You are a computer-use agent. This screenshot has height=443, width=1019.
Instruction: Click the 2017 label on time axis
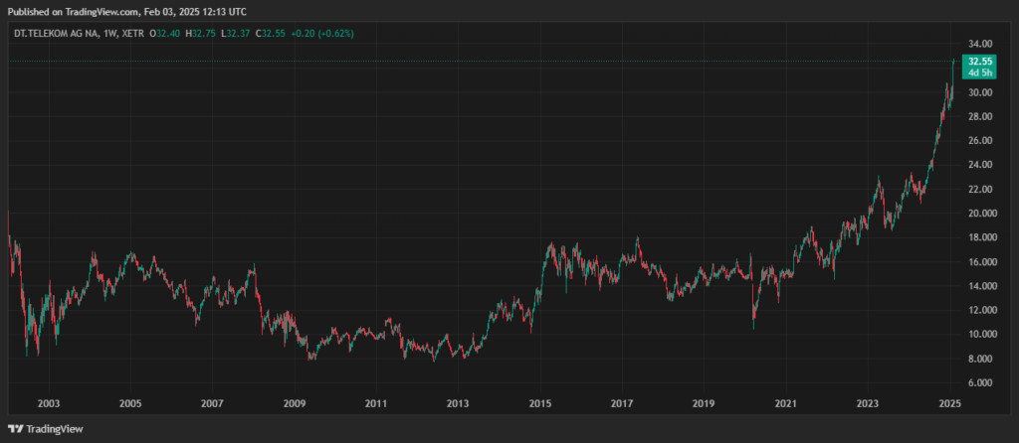tap(622, 403)
